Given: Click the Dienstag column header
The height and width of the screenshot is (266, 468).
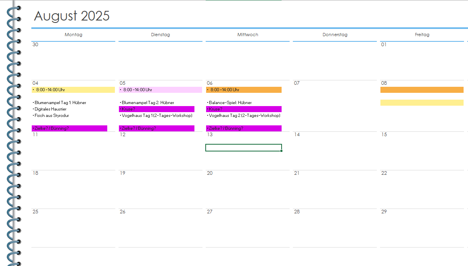Looking at the screenshot, I should pyautogui.click(x=160, y=35).
